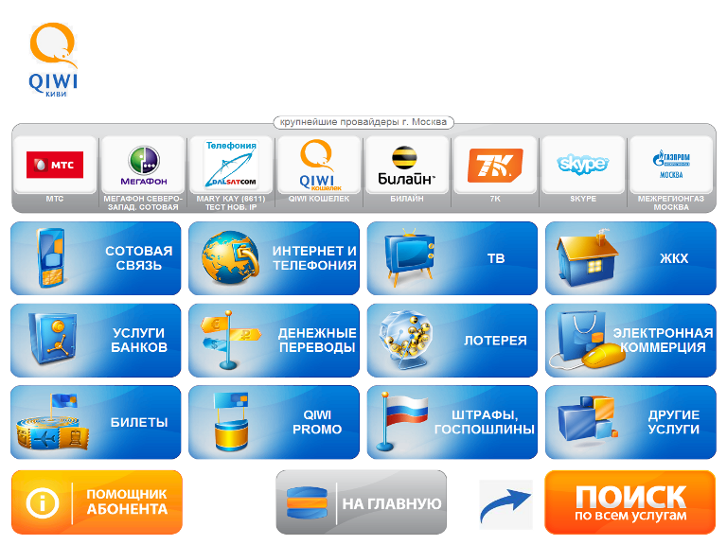Select the Лотерея category
727x545 pixels.
tap(452, 341)
